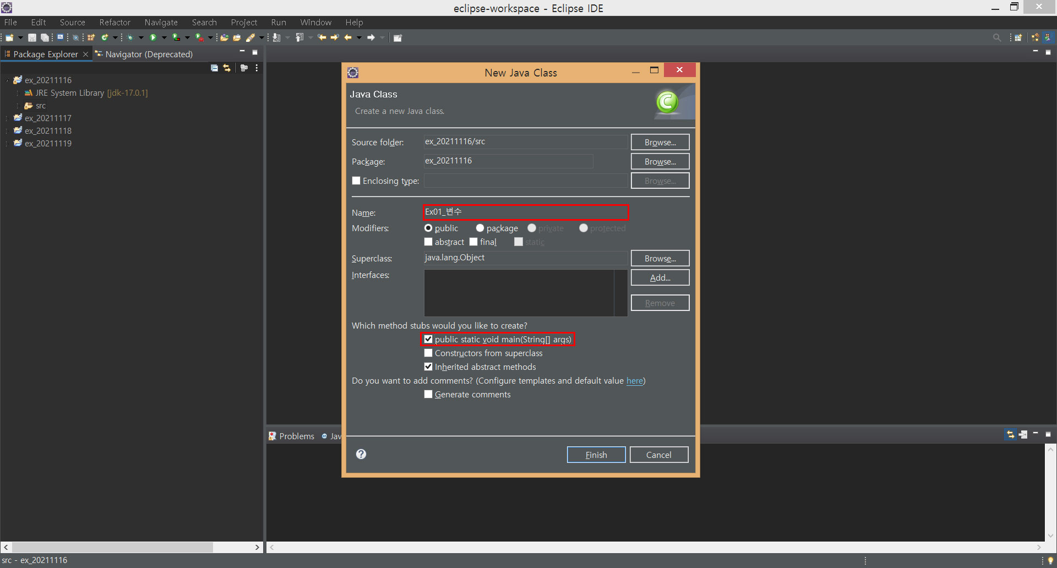
Task: Click Browse button for Package
Action: pyautogui.click(x=660, y=161)
